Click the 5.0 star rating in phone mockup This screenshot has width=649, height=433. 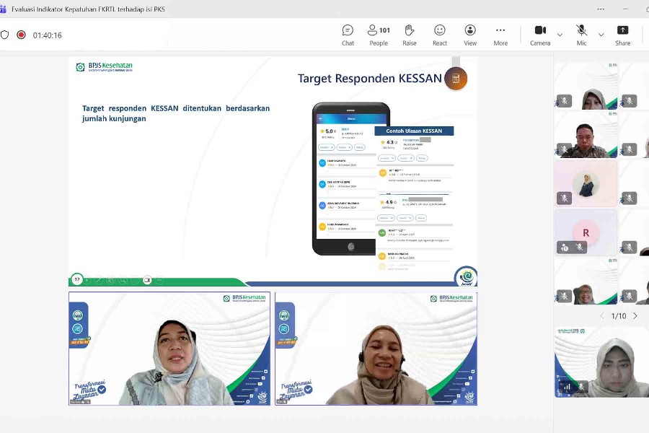[x=328, y=131]
